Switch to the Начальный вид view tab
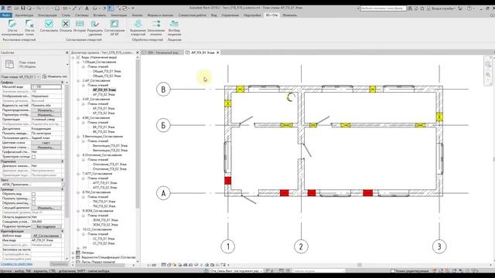The image size is (495, 278). click(x=162, y=53)
